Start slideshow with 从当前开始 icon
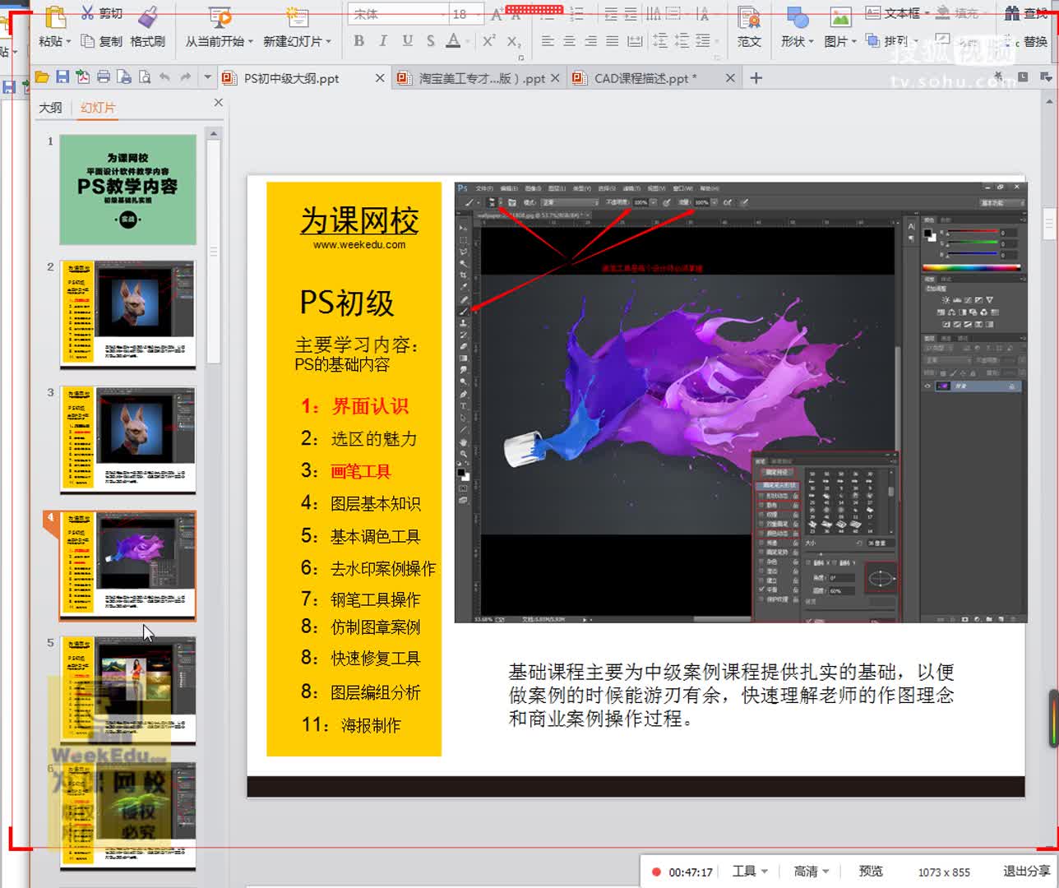Screen dimensions: 1059x888 219,16
